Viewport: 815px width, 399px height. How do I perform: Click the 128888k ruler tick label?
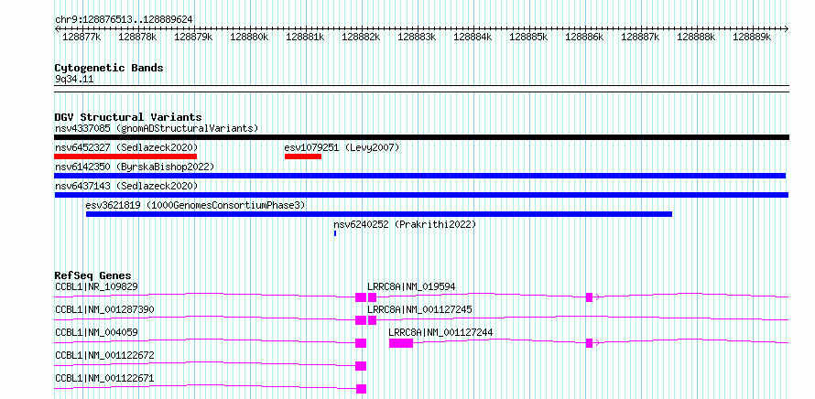tap(697, 38)
